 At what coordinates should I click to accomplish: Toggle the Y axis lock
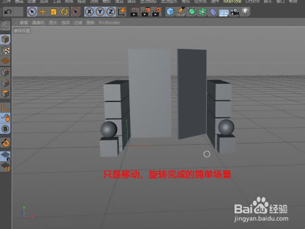100,12
